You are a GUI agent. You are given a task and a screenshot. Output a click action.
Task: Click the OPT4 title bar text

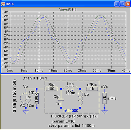pyautogui.click(x=9, y=4)
